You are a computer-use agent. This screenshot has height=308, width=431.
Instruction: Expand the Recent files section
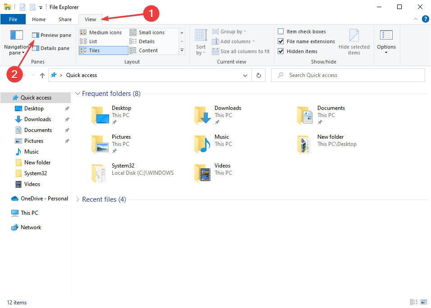[x=78, y=199]
